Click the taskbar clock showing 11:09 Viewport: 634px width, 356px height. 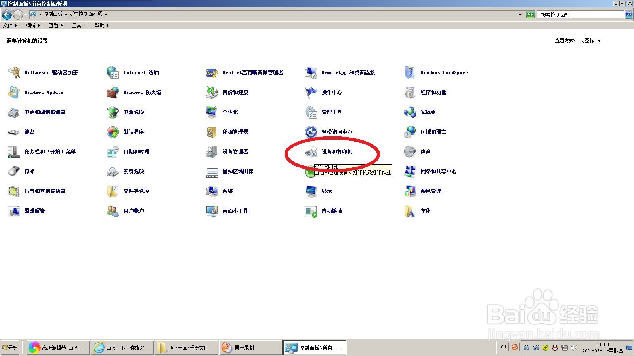coord(603,345)
